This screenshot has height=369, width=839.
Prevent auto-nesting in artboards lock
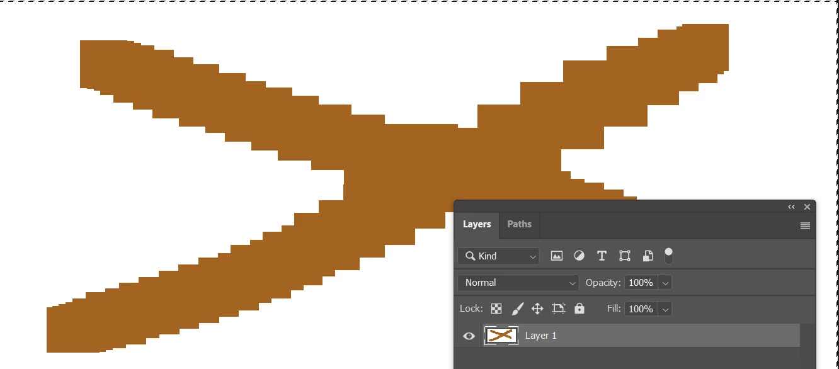tap(558, 309)
